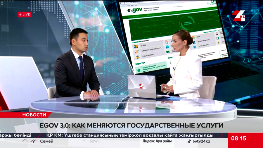The height and width of the screenshot is (148, 263).
Task: Click the red НОВОСТИ label
Action: (x=34, y=115)
